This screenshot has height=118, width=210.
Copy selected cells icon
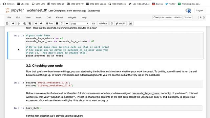tap(25, 23)
